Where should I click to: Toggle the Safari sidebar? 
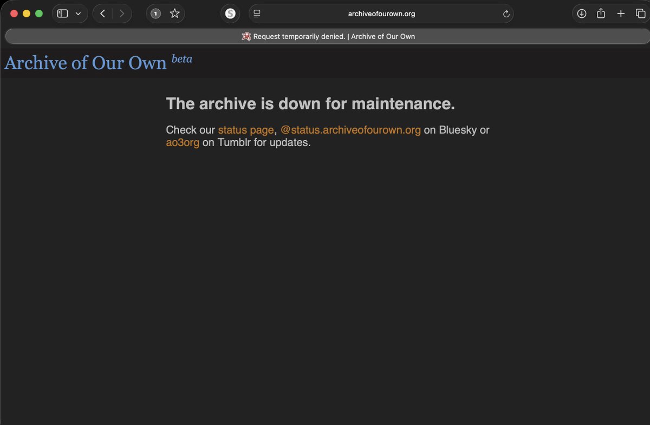(x=63, y=14)
